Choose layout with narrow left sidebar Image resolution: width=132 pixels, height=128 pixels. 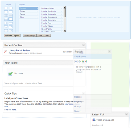point(11,8)
